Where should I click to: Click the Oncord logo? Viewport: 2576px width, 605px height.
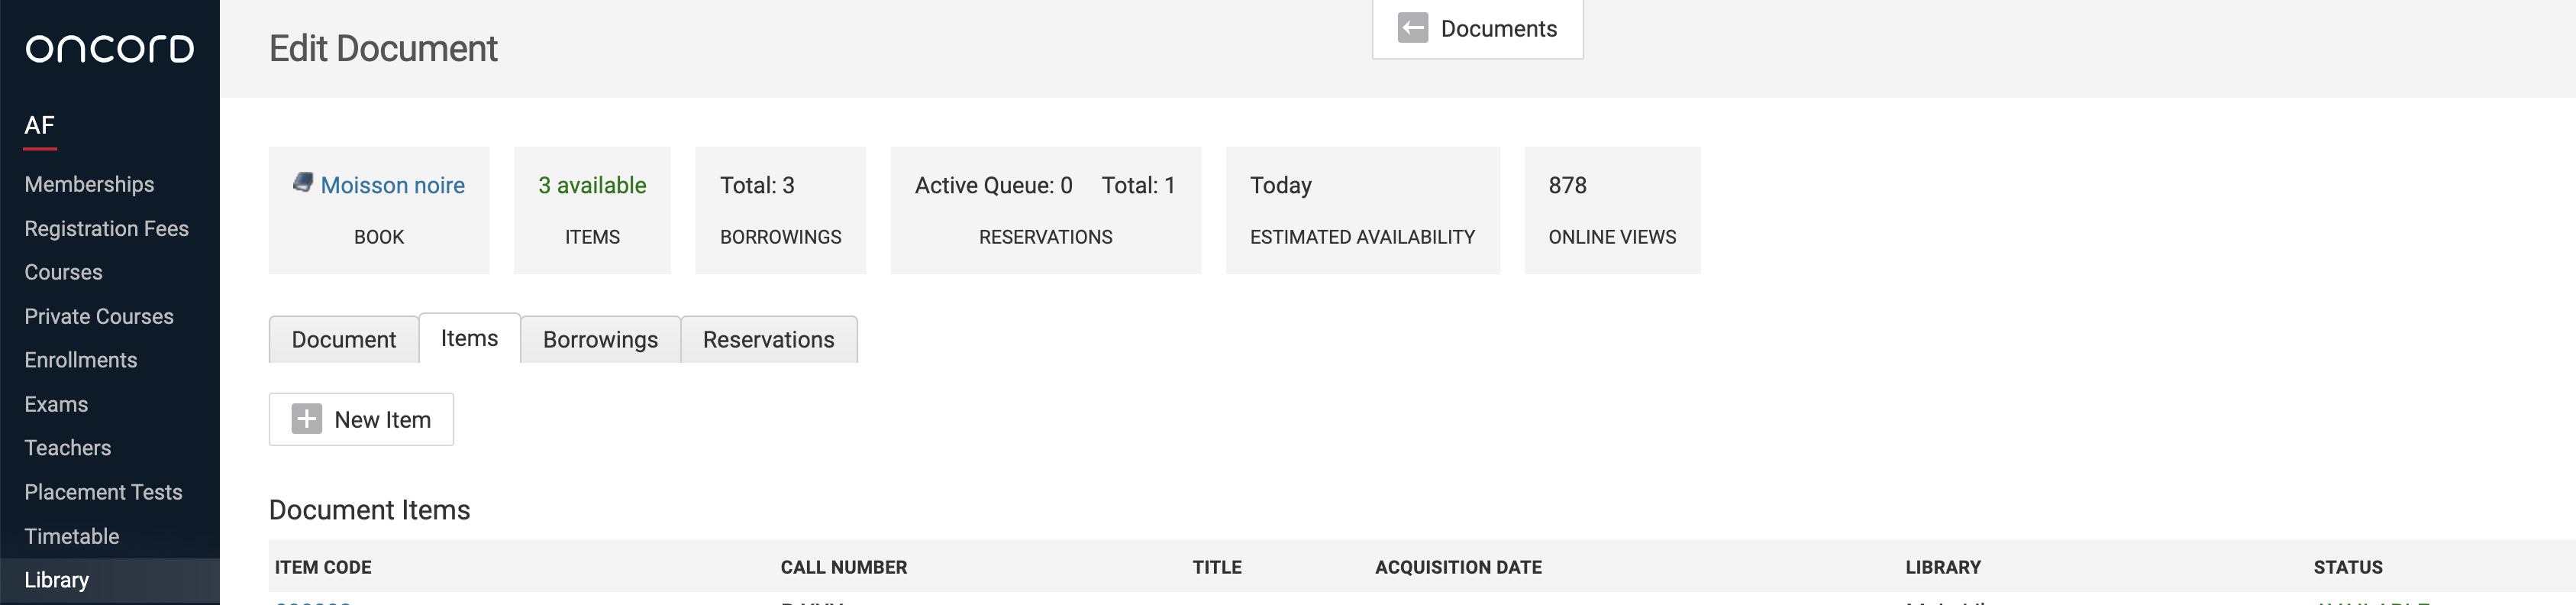point(109,48)
